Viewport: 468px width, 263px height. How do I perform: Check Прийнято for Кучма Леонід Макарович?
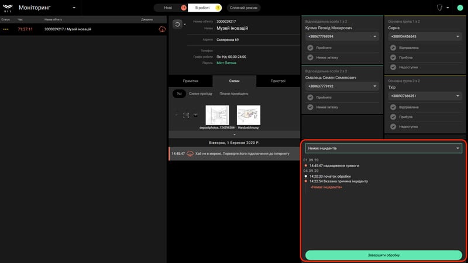click(x=311, y=48)
